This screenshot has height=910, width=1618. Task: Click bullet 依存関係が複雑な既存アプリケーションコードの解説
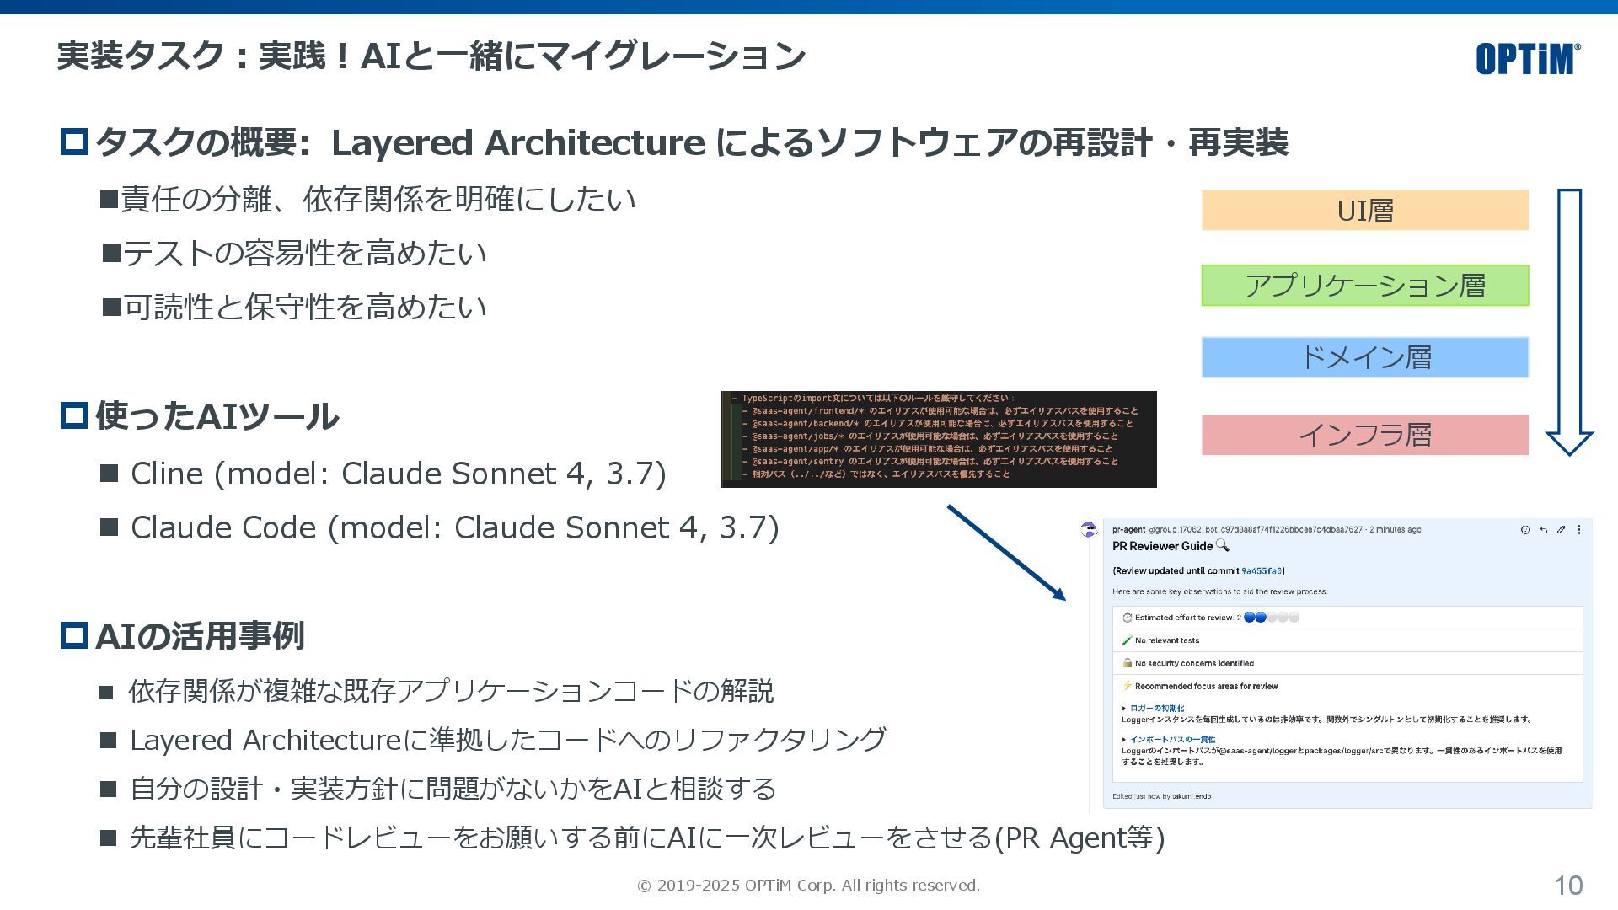(x=451, y=692)
